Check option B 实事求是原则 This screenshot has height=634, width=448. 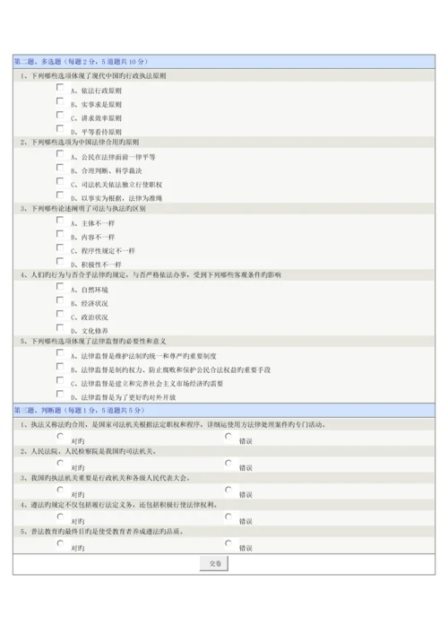pos(60,101)
